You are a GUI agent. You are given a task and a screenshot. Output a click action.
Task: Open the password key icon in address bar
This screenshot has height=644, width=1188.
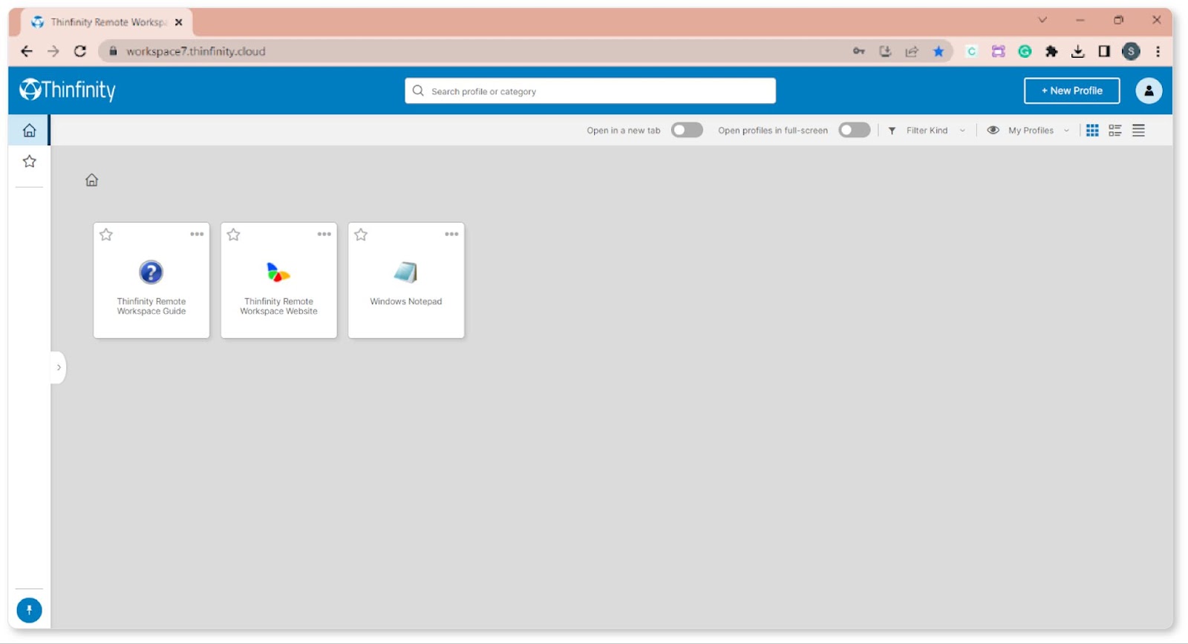[859, 51]
